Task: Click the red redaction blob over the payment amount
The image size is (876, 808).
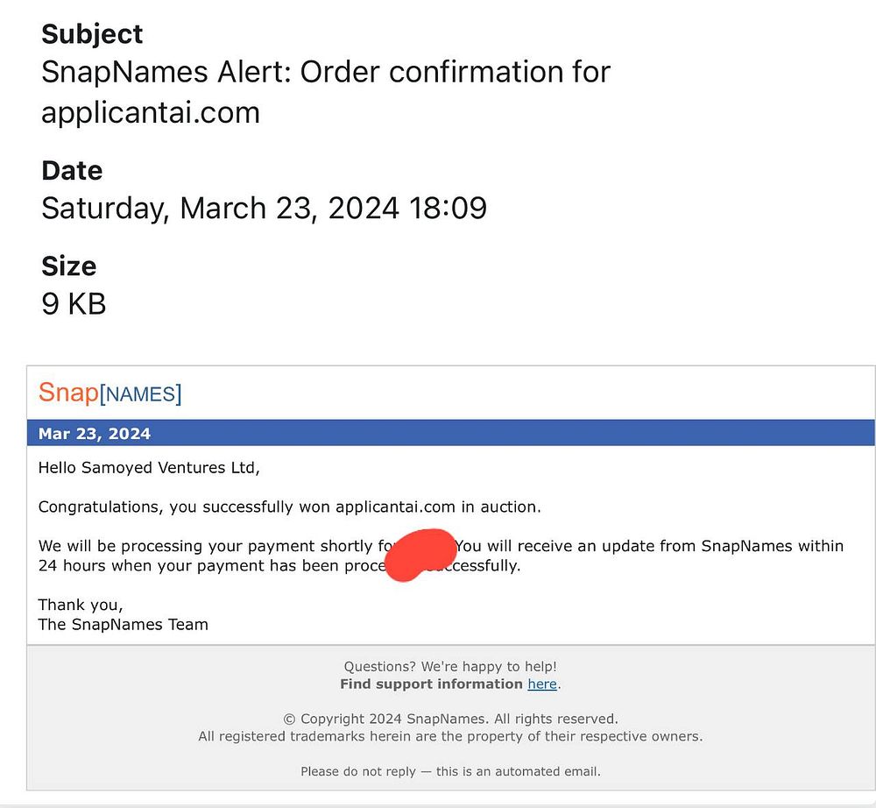Action: click(x=420, y=555)
